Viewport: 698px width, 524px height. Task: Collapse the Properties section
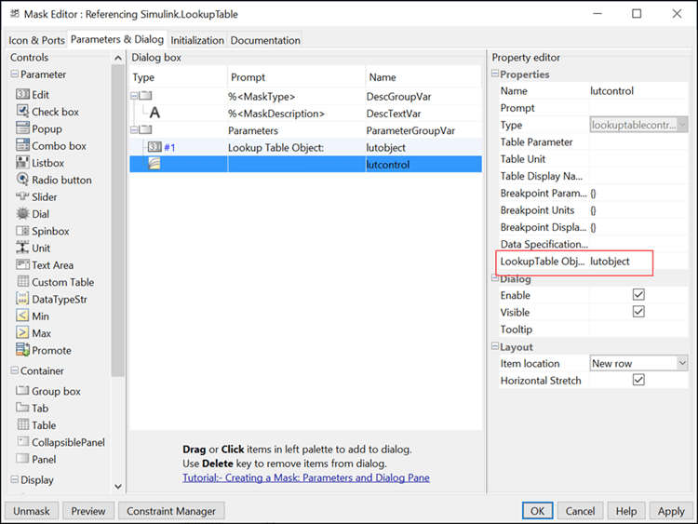click(x=495, y=74)
